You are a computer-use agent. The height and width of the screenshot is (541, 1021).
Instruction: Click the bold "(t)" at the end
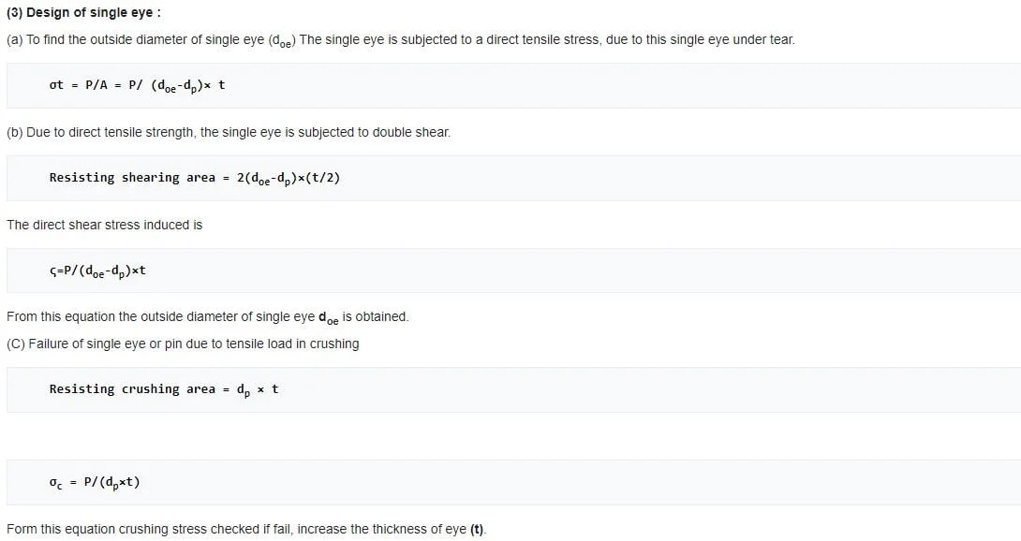pos(477,529)
